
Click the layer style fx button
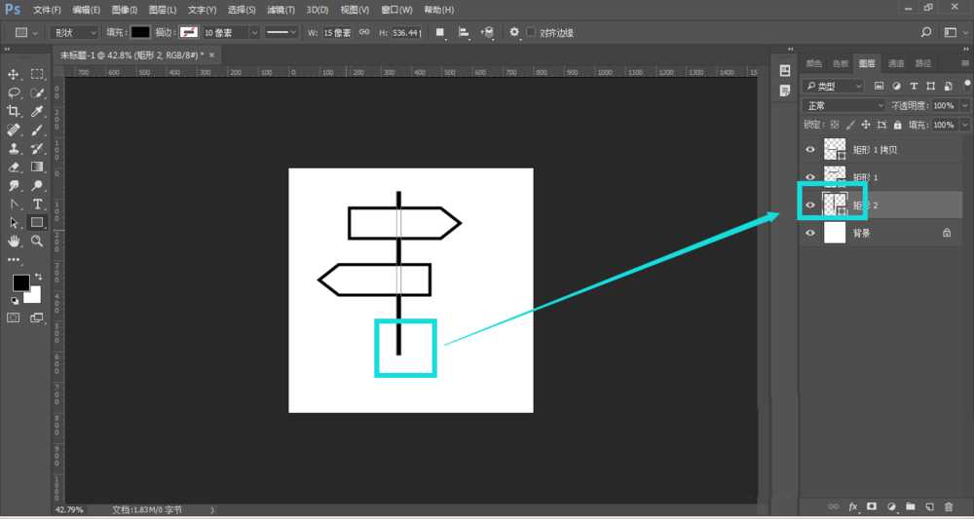853,507
